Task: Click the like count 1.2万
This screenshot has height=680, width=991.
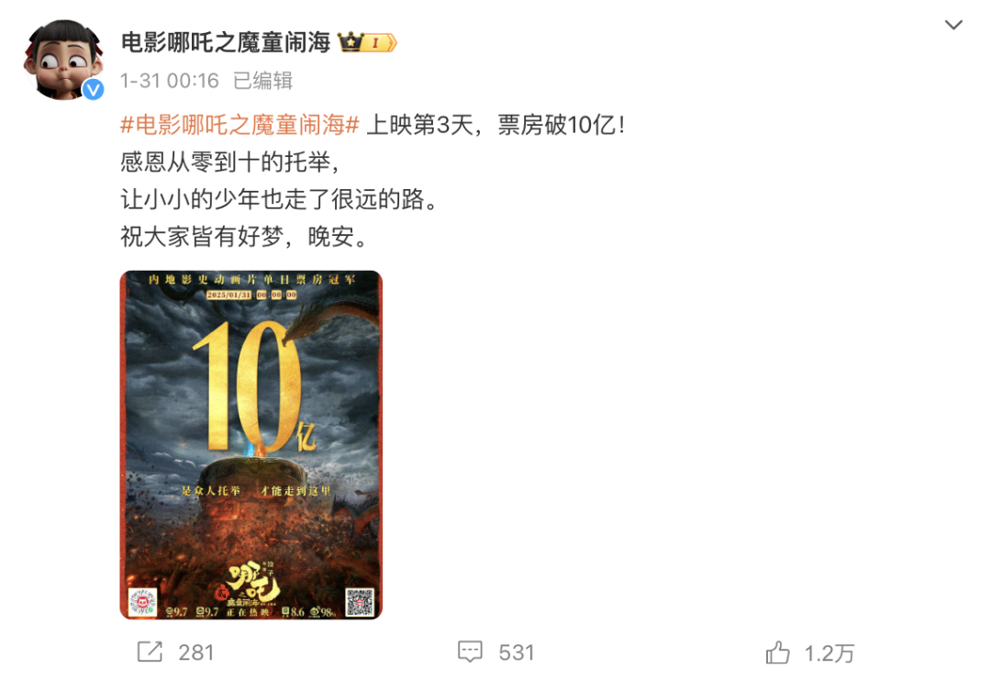Action: coord(830,653)
